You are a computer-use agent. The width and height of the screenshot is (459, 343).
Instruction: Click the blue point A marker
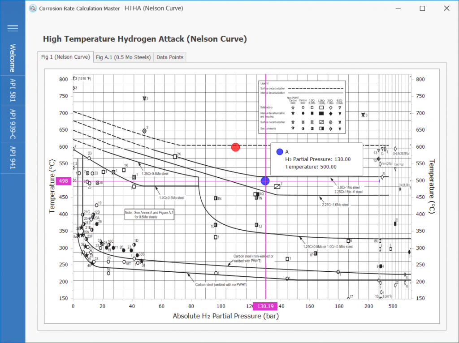point(265,180)
